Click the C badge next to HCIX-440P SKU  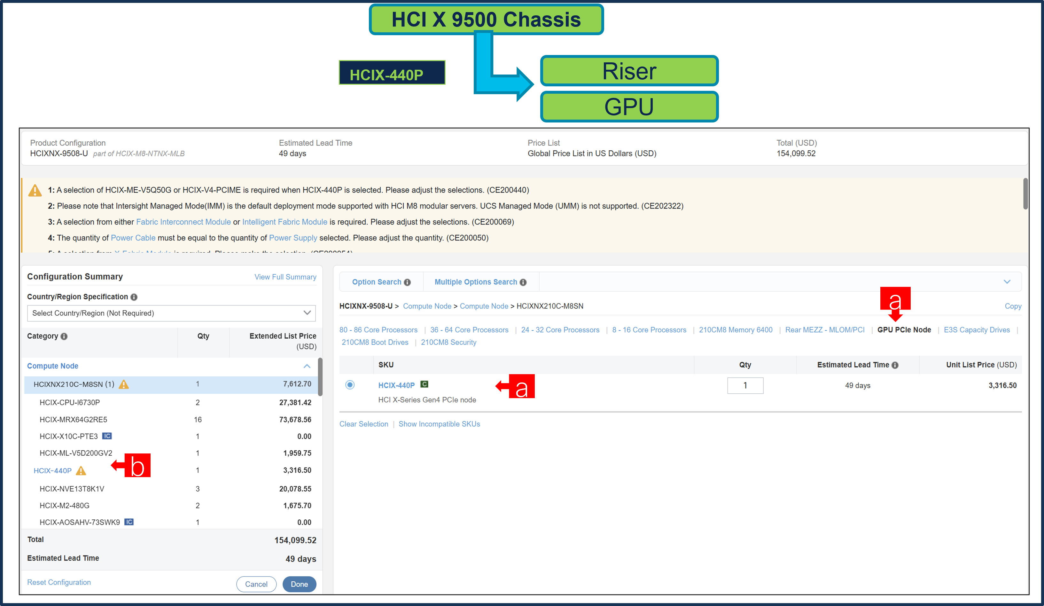pos(424,384)
